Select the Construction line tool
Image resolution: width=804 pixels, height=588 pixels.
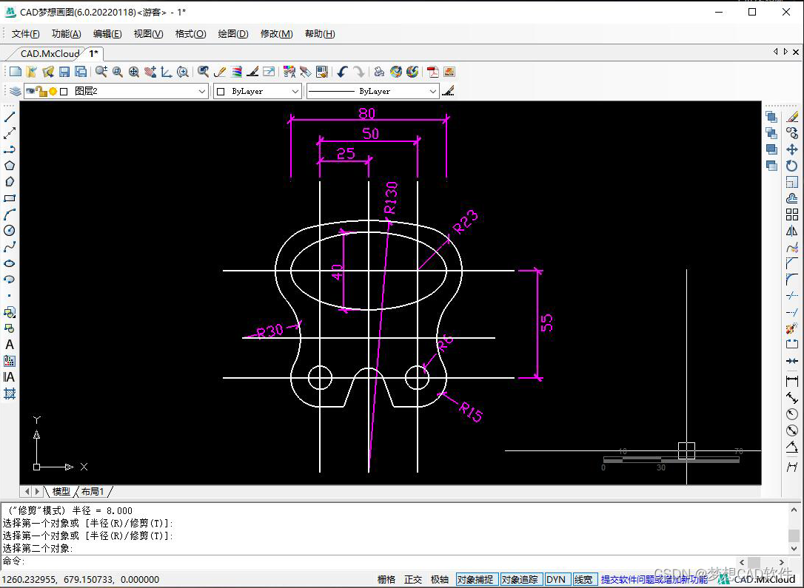[x=9, y=133]
